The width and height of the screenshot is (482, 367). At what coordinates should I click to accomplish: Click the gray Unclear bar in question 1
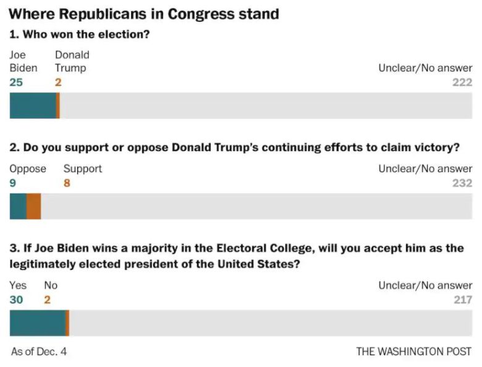coord(266,106)
